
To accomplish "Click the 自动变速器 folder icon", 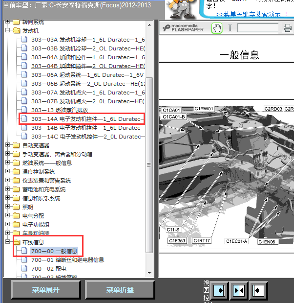I will (x=17, y=145).
